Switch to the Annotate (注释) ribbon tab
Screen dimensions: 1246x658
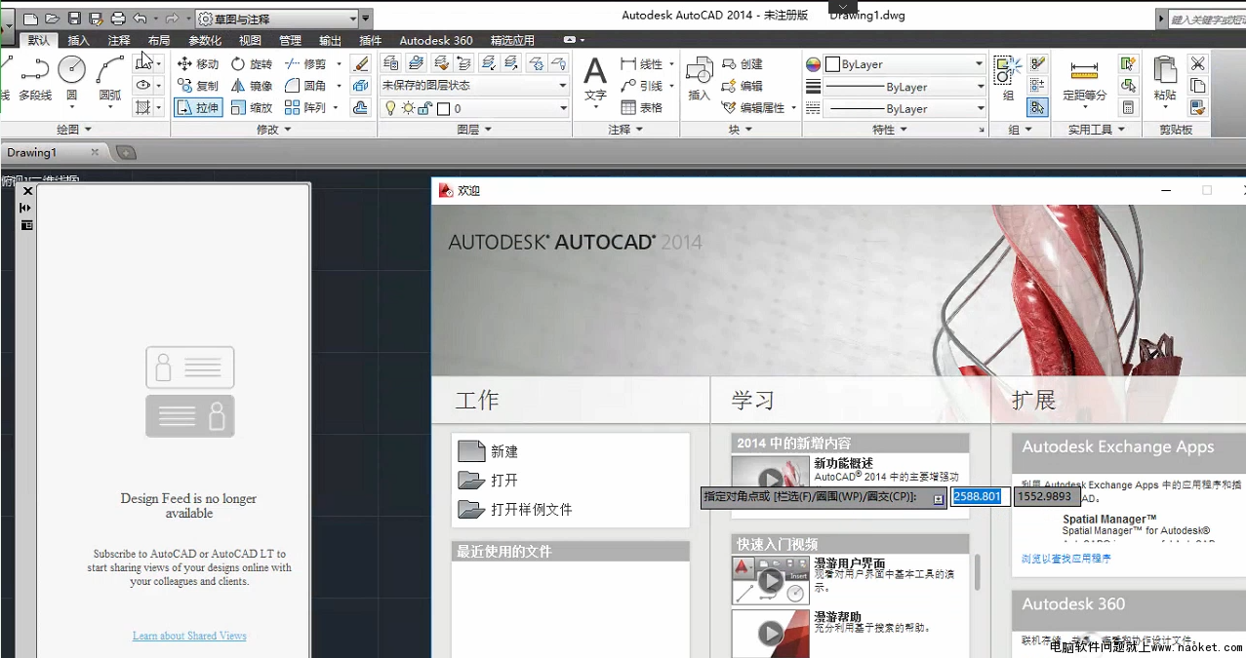pos(119,40)
